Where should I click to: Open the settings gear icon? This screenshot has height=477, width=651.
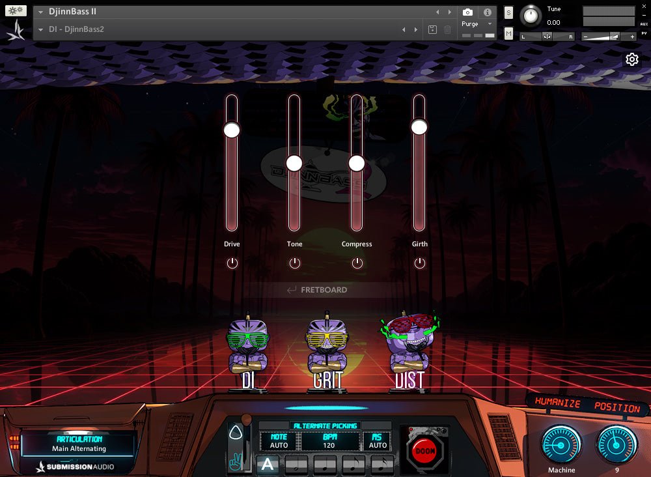(631, 60)
